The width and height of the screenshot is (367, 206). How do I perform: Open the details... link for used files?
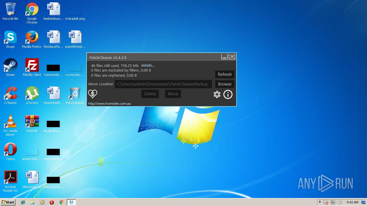pos(148,66)
